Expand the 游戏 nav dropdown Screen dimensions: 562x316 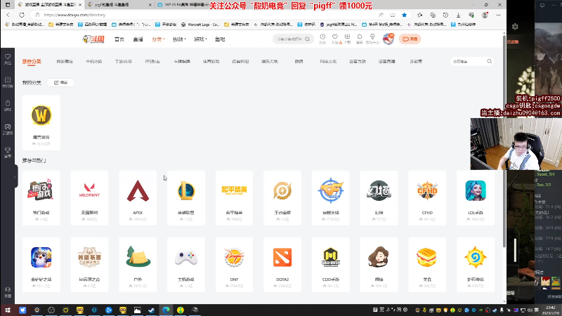[200, 39]
